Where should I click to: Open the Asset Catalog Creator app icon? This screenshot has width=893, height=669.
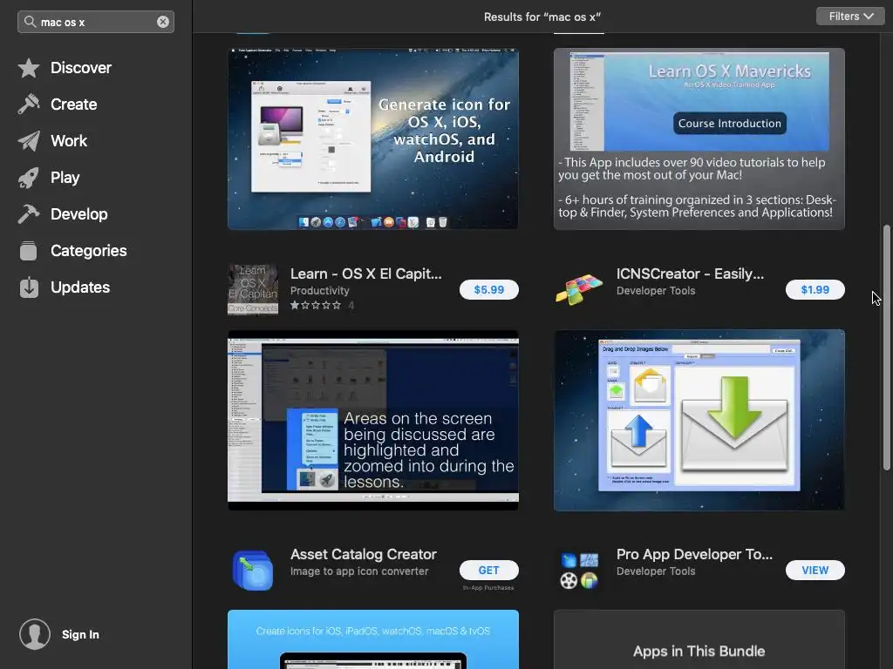coord(253,570)
